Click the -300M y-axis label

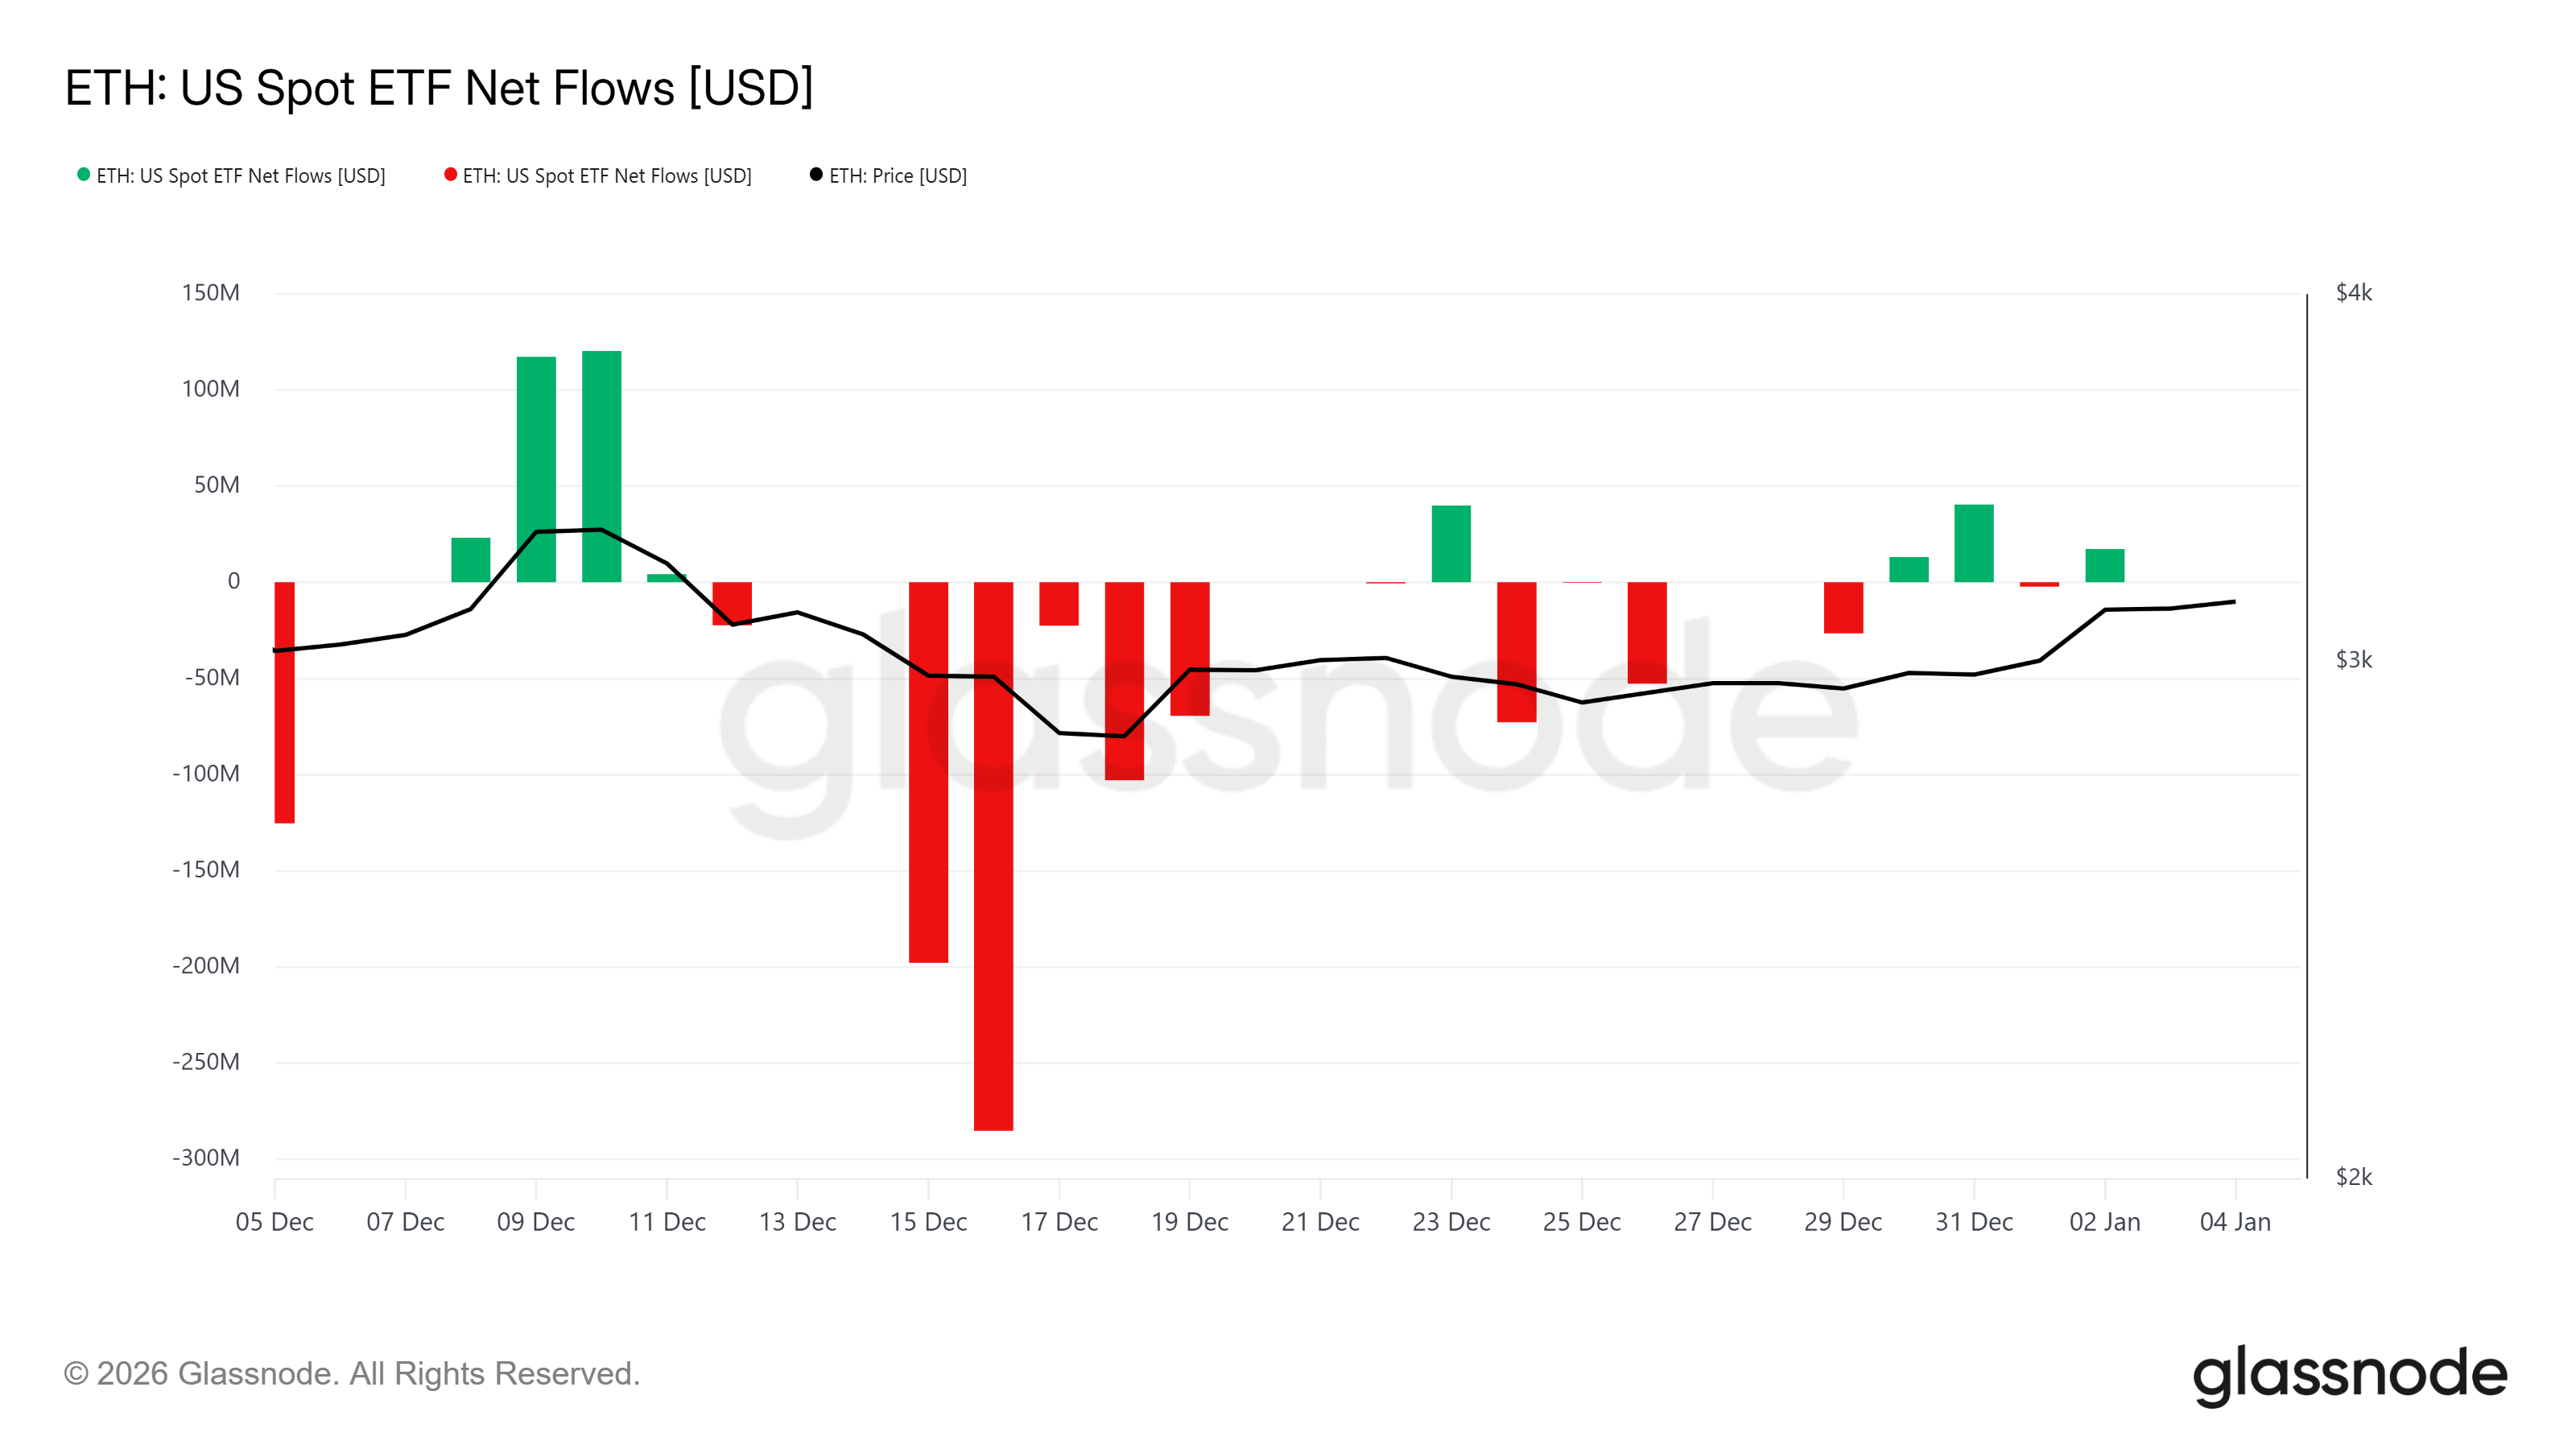(207, 1158)
